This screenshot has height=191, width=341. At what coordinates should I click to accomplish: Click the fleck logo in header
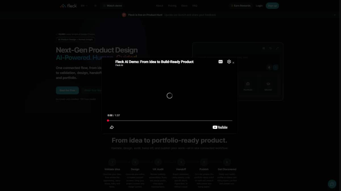(68, 6)
